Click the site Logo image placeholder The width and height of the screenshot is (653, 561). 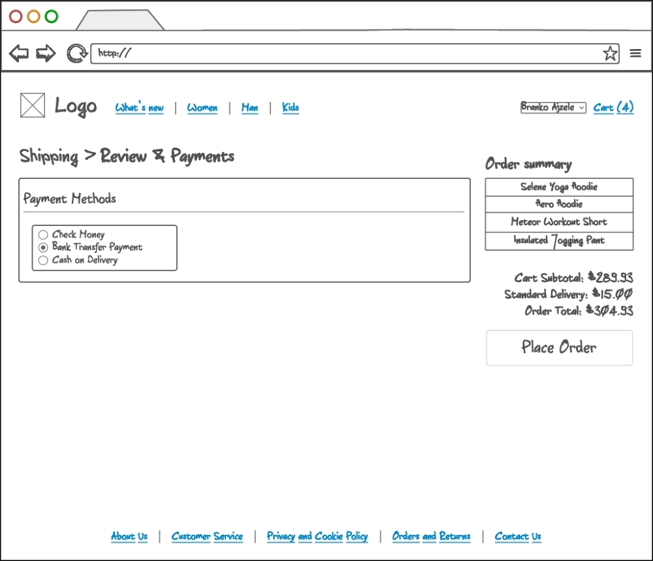click(x=32, y=105)
